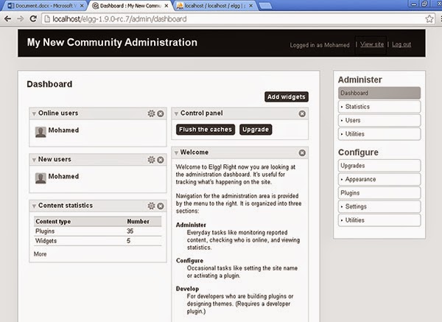Remove the Control panel widget

click(x=302, y=113)
